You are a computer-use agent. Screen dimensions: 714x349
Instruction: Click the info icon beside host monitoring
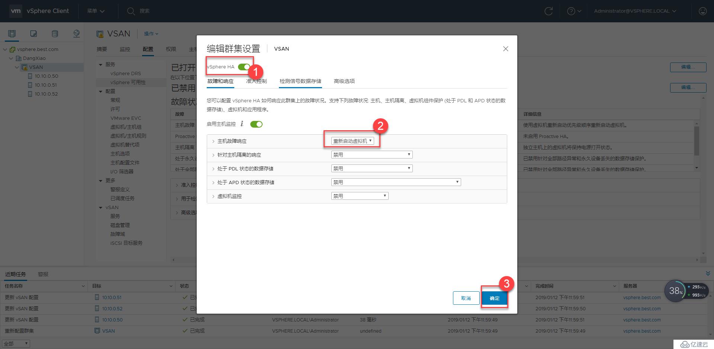click(242, 124)
